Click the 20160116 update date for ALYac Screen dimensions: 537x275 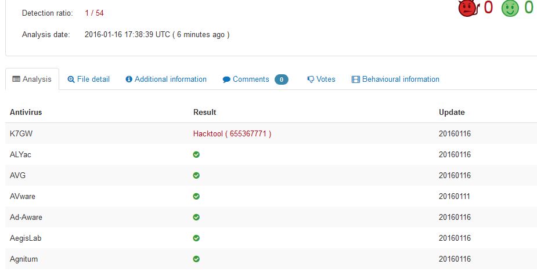[x=455, y=154]
